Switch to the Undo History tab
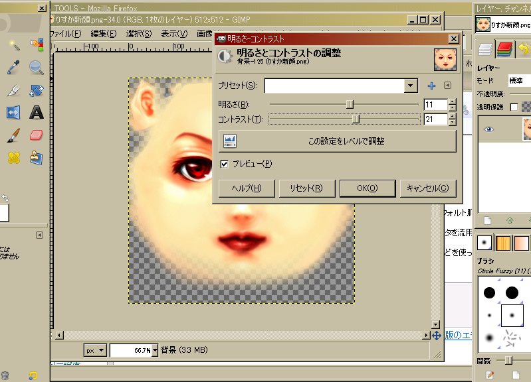 [x=523, y=49]
